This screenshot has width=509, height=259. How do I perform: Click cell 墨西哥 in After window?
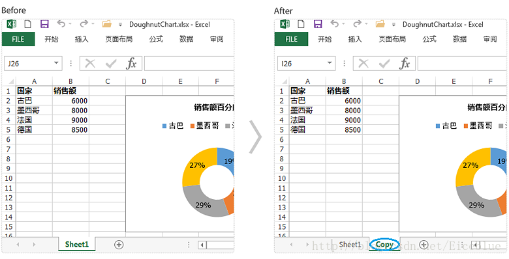point(307,111)
